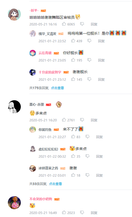The width and height of the screenshot is (132, 217).
Task: Open -妖羊- avatar picture
Action: tap(14, 14)
